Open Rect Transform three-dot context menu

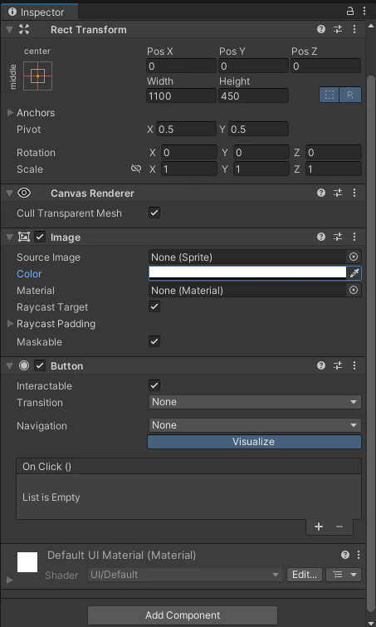tap(354, 29)
